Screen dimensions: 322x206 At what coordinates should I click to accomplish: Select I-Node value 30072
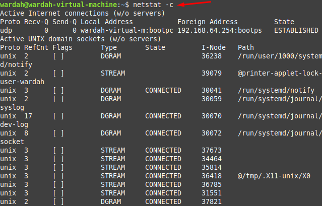[212, 133]
